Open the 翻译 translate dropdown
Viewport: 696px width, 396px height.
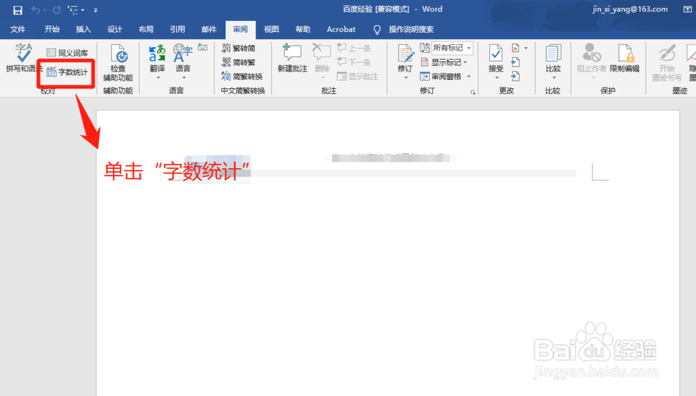[157, 63]
